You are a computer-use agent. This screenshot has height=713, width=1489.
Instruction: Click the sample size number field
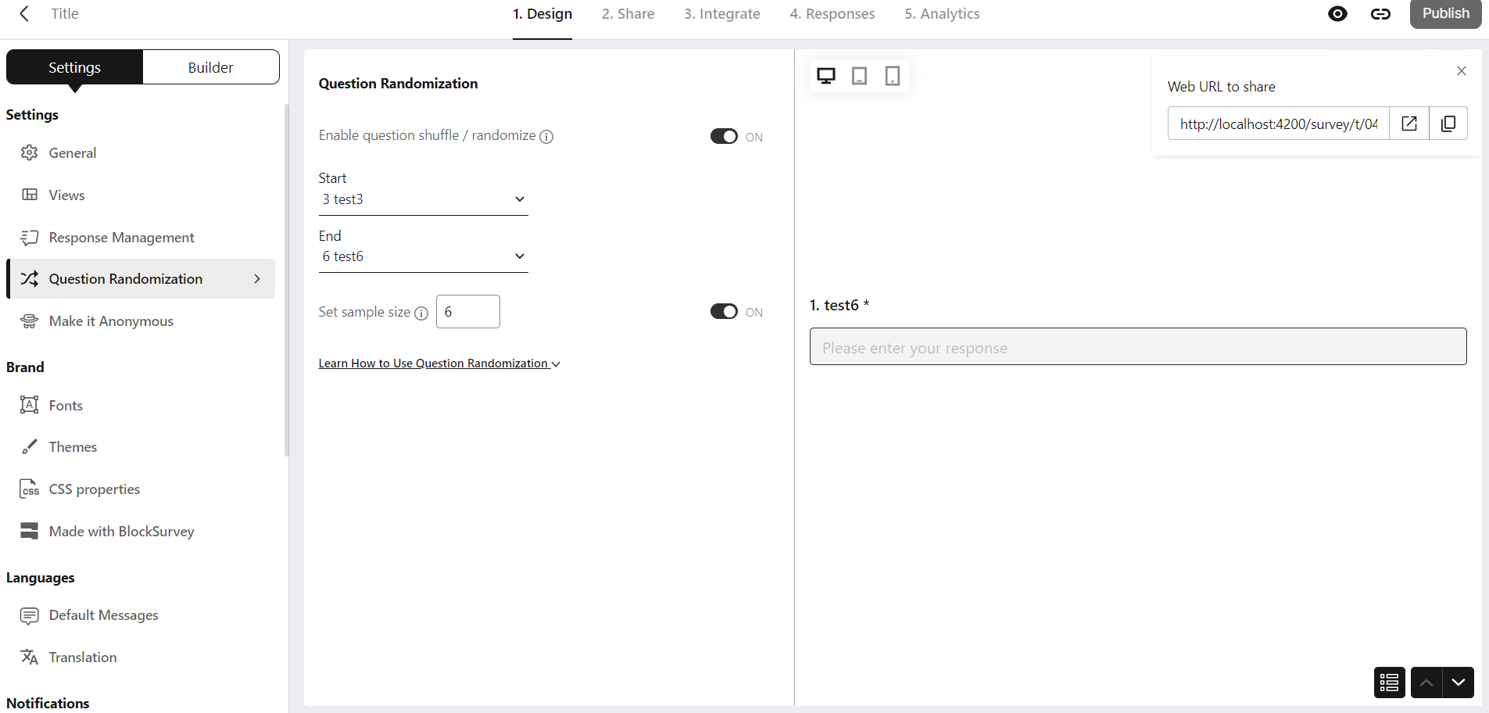coord(468,311)
